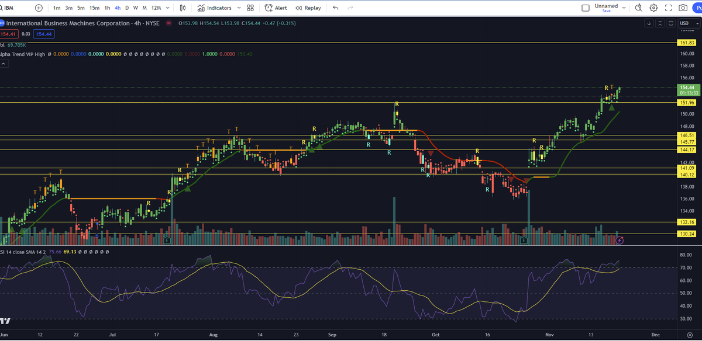Image resolution: width=702 pixels, height=341 pixels.
Task: Click the 145.77 price level label
Action: click(686, 142)
